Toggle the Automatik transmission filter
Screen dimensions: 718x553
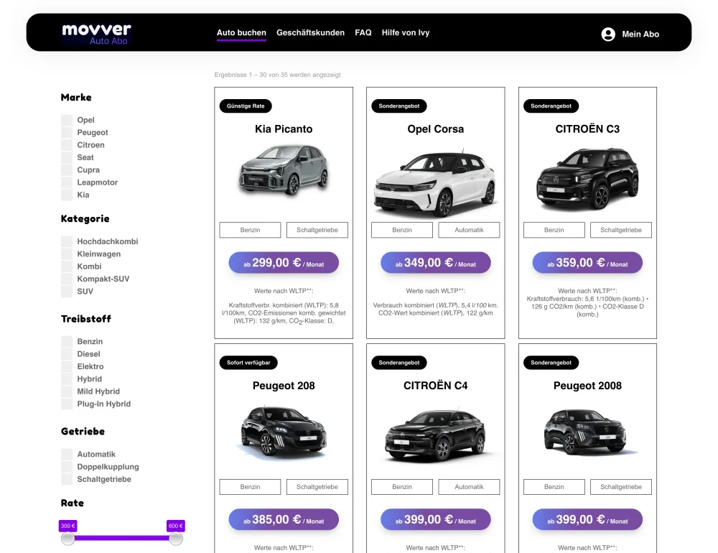click(x=67, y=455)
